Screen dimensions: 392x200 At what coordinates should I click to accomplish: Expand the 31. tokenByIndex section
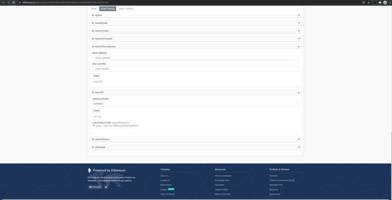(195, 23)
